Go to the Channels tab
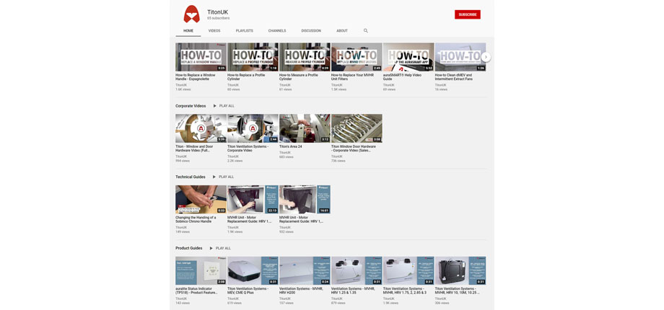The width and height of the screenshot is (664, 310). (x=277, y=31)
